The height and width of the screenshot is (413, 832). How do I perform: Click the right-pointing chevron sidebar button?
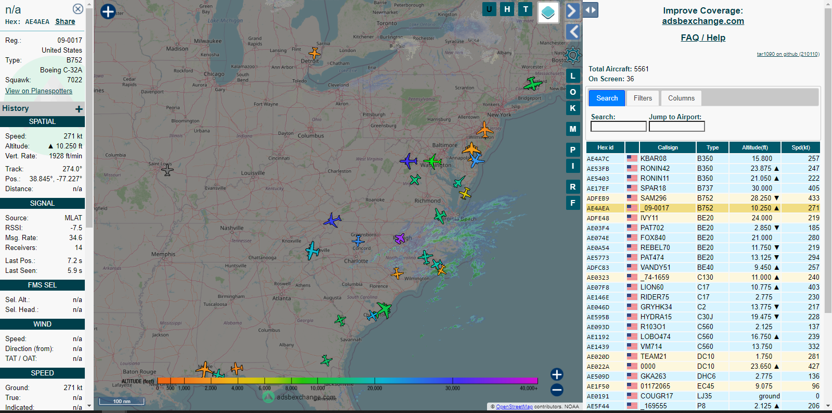click(572, 10)
